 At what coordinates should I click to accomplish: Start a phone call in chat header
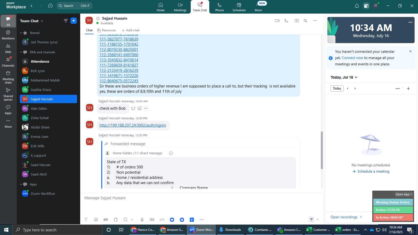pyautogui.click(x=286, y=21)
